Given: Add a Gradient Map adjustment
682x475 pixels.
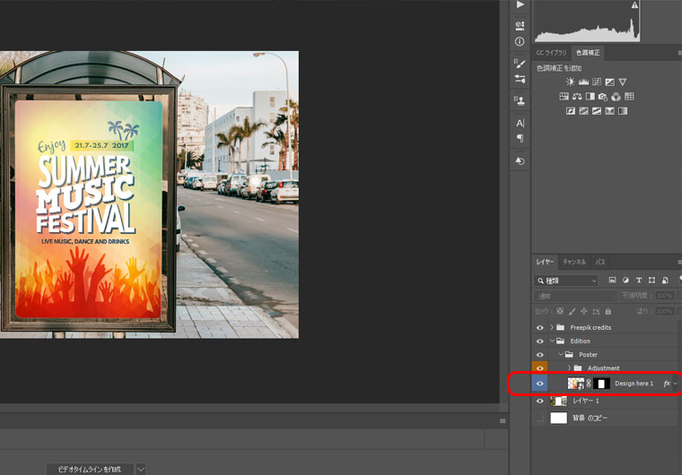Looking at the screenshot, I should 623,111.
